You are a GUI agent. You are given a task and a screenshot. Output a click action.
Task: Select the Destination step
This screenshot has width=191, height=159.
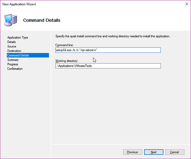pos(14,51)
